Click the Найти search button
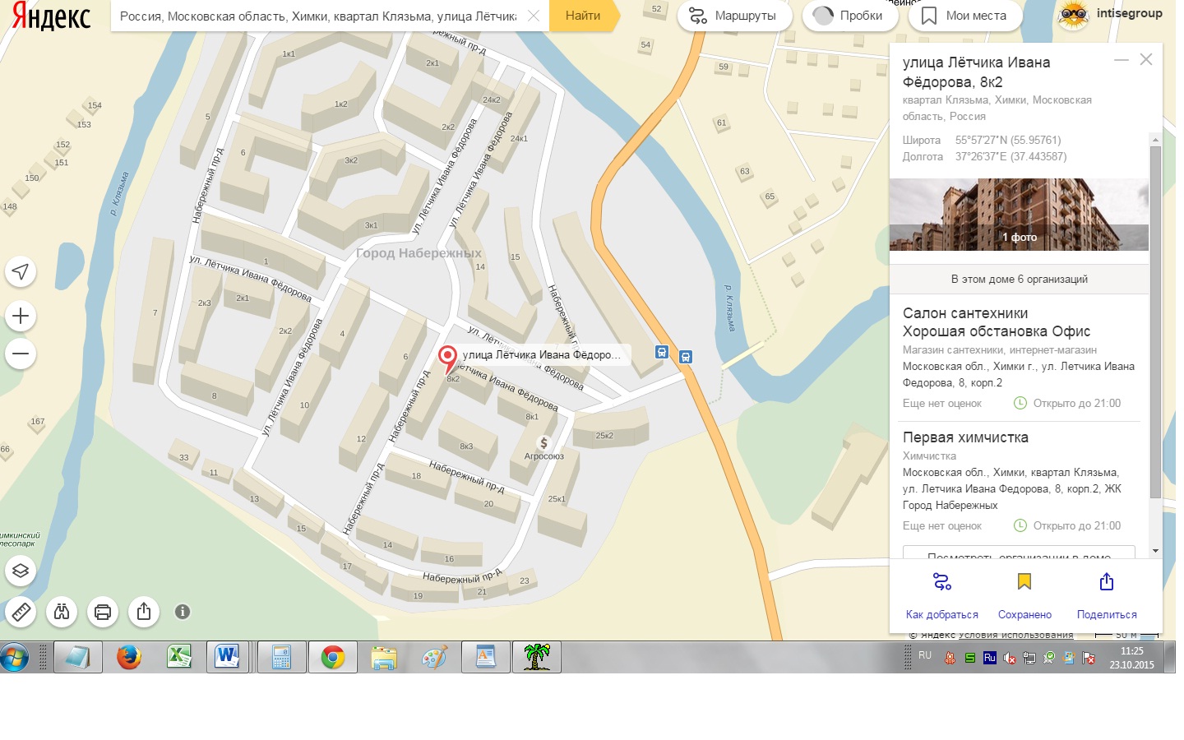1184x740 pixels. (x=583, y=16)
